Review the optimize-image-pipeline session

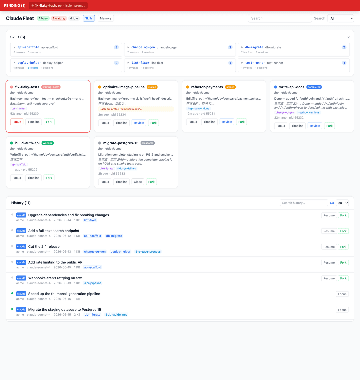coord(139,123)
